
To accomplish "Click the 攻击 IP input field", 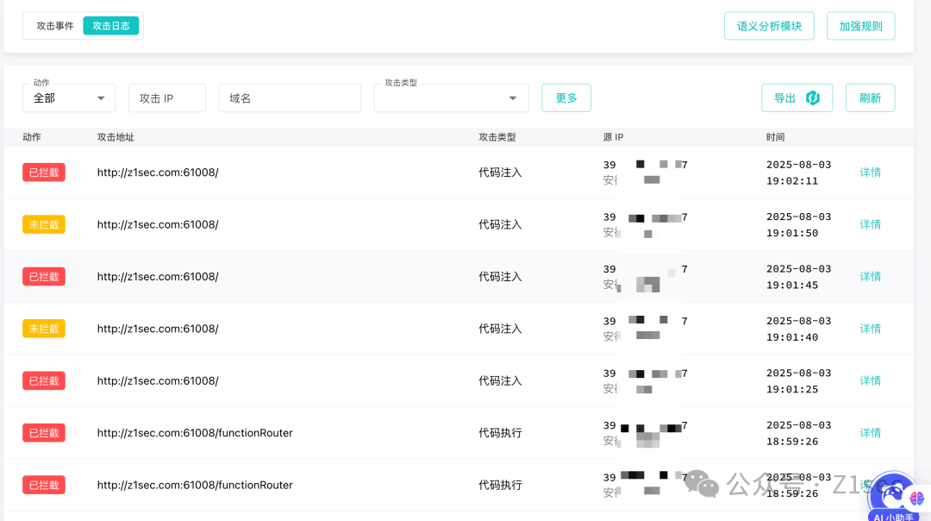I will point(166,98).
